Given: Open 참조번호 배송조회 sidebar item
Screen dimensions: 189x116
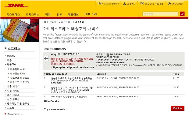Looking at the screenshot, I should [x=20, y=78].
